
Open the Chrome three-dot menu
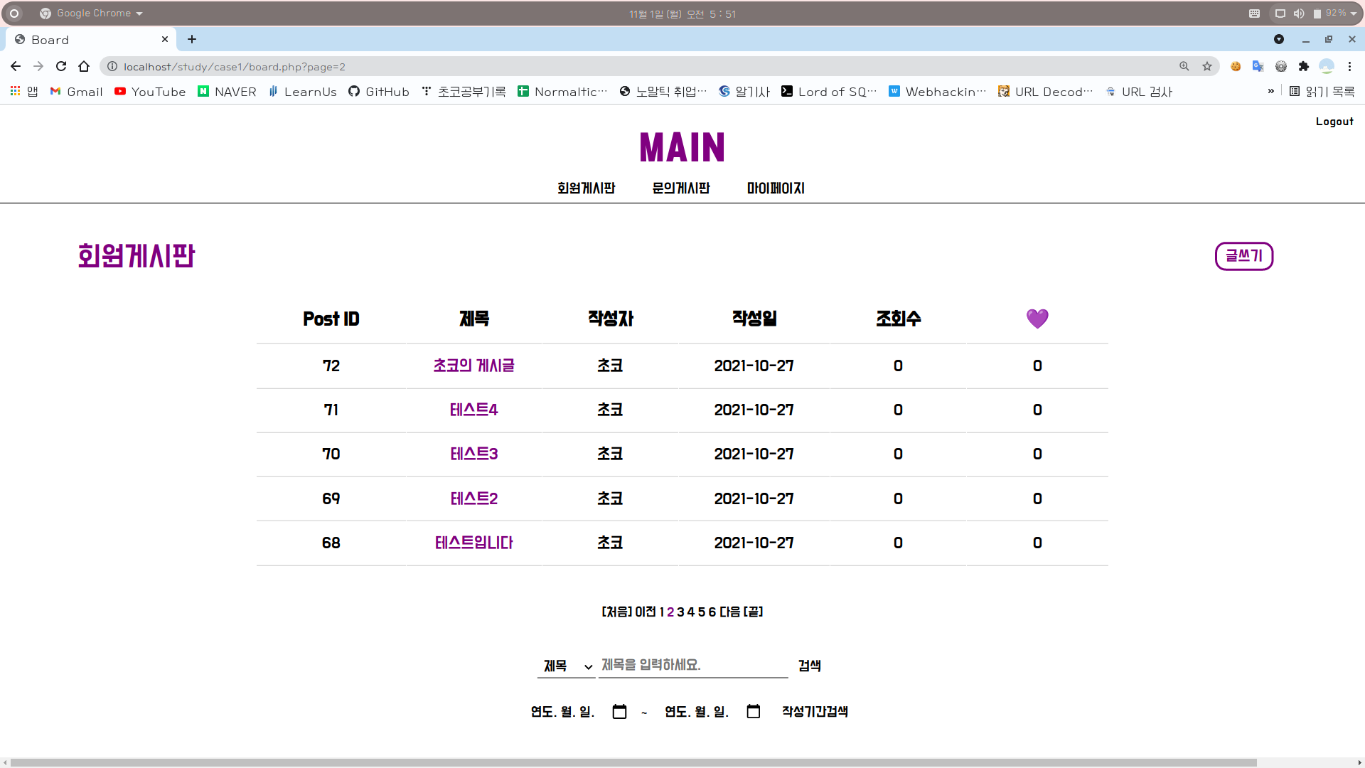pos(1349,66)
